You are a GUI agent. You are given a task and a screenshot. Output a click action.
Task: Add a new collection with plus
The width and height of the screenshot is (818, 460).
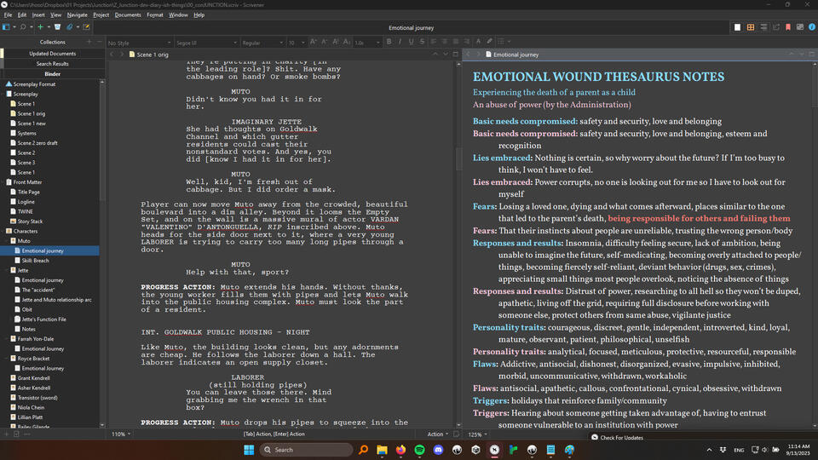89,42
